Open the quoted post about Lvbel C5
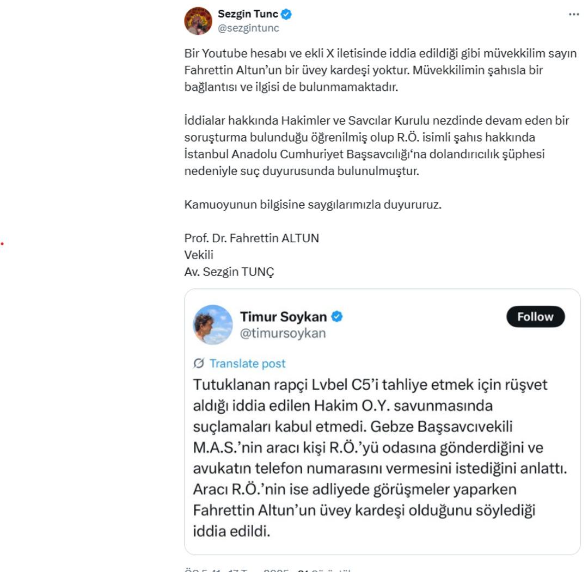Viewport: 588px width, 572px height. (380, 458)
